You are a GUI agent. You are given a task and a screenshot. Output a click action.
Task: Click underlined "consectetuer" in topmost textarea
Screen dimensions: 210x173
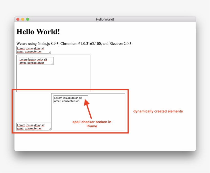click(x=33, y=52)
